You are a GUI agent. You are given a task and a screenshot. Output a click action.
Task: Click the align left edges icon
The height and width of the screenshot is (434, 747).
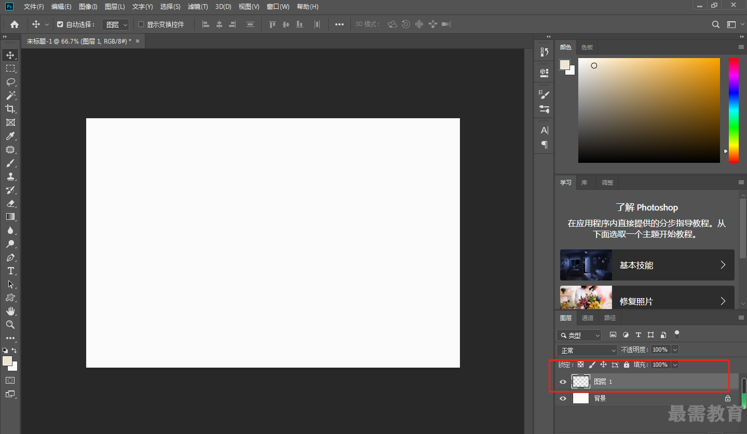click(x=206, y=24)
